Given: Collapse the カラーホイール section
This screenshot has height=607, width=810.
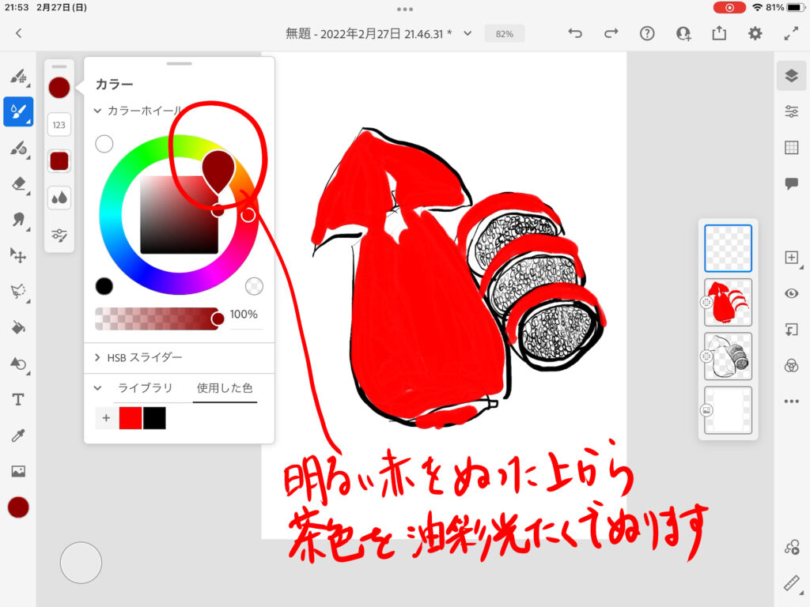Looking at the screenshot, I should [99, 111].
